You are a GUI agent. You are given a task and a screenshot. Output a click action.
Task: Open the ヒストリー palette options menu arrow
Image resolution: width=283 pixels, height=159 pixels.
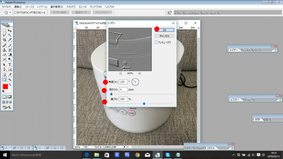tap(280, 100)
